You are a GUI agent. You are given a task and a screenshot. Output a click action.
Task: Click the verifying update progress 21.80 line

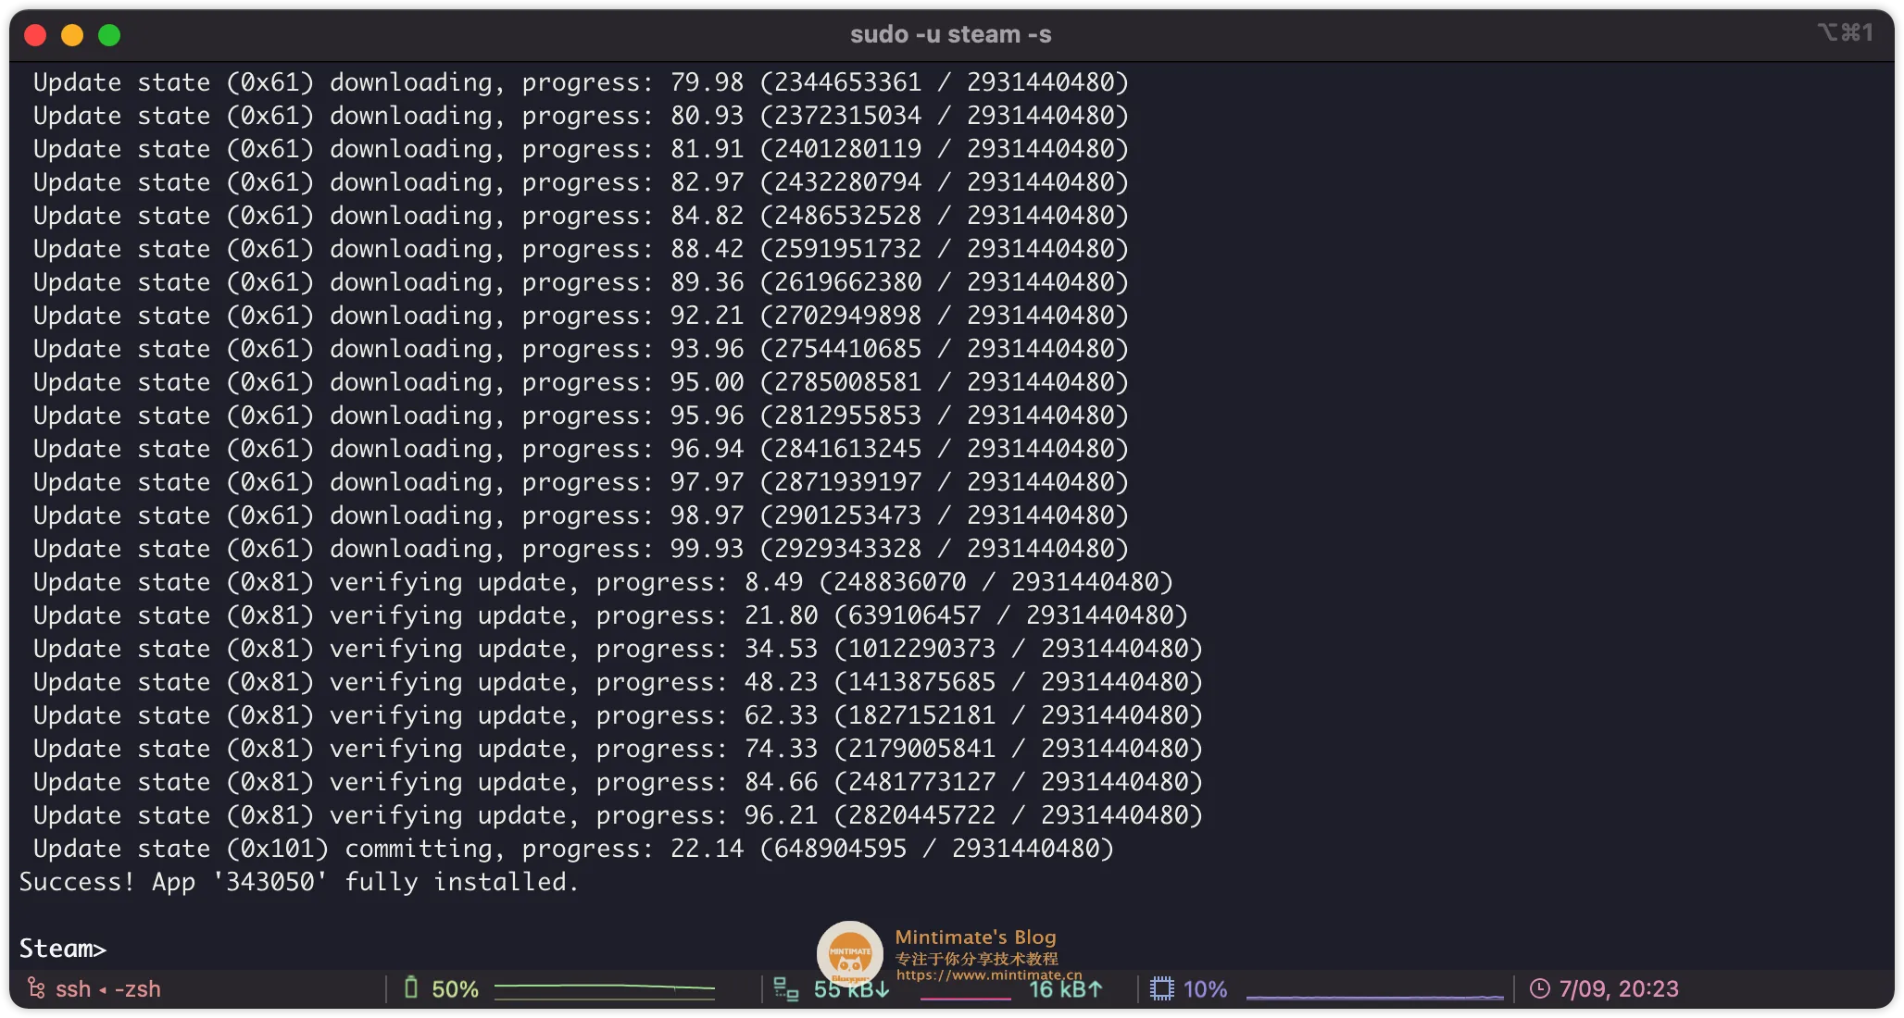610,615
